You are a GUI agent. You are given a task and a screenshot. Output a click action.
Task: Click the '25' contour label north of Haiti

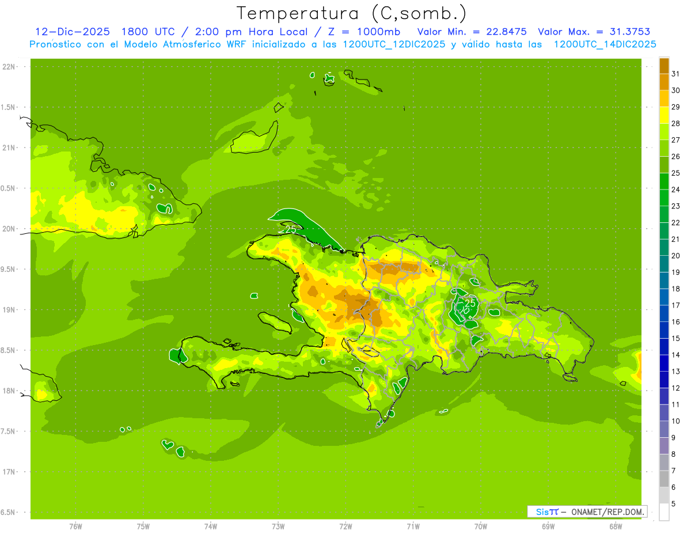(291, 229)
